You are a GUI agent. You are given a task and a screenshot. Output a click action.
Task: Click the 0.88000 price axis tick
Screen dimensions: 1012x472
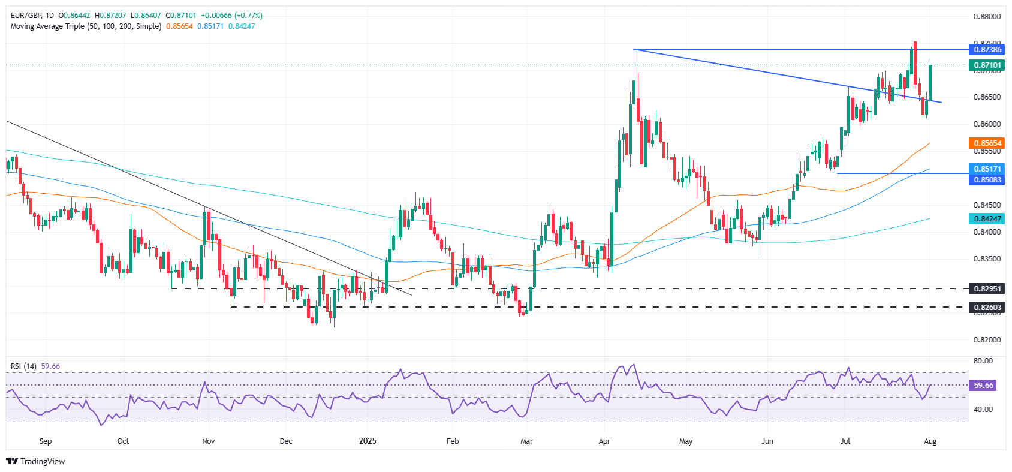(987, 17)
